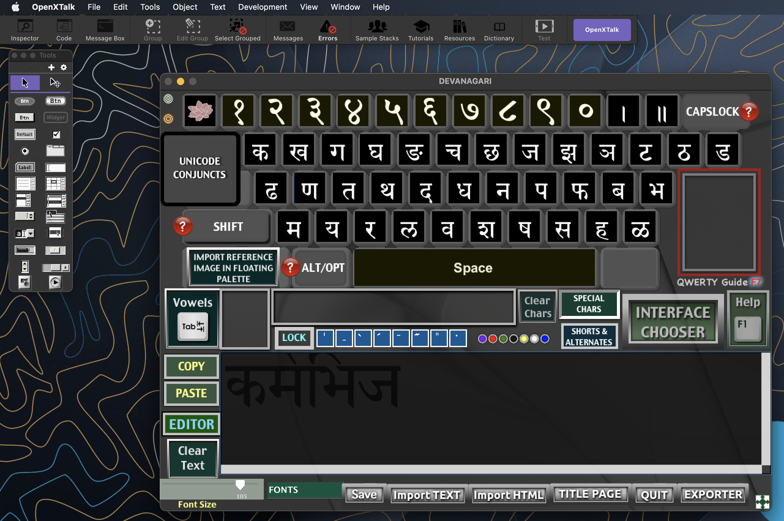Choose the Widget control in Tools palette
Screen dimensions: 784x521
(55, 117)
